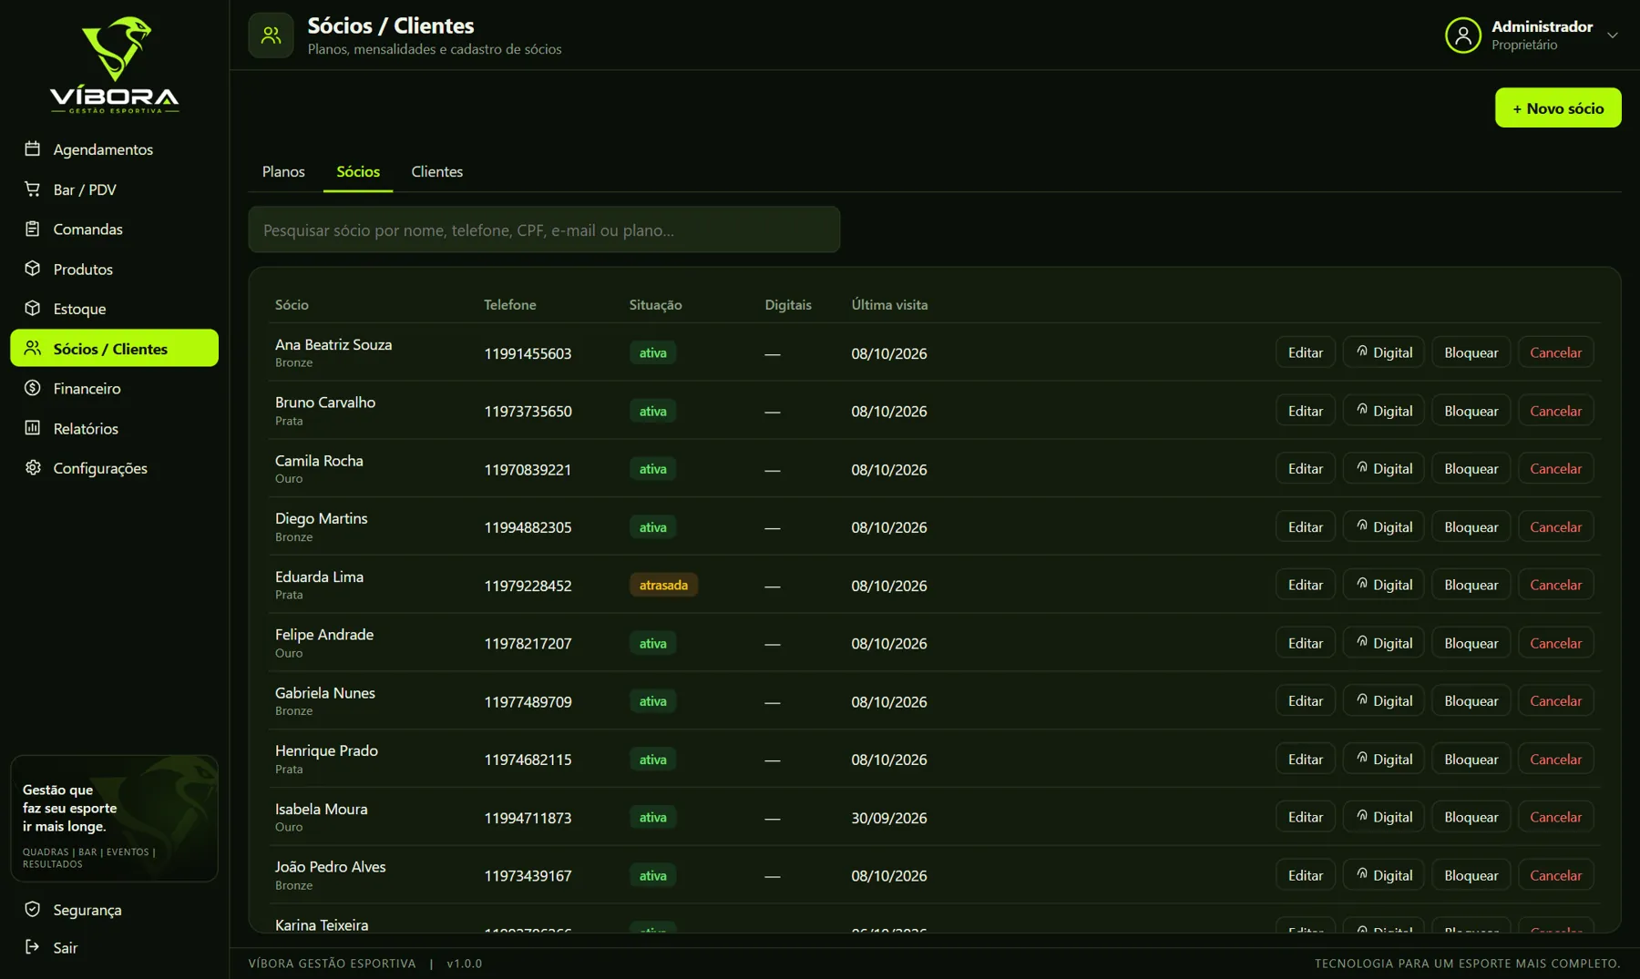1640x979 pixels.
Task: Click the date 30/09/2026
Action: click(889, 818)
